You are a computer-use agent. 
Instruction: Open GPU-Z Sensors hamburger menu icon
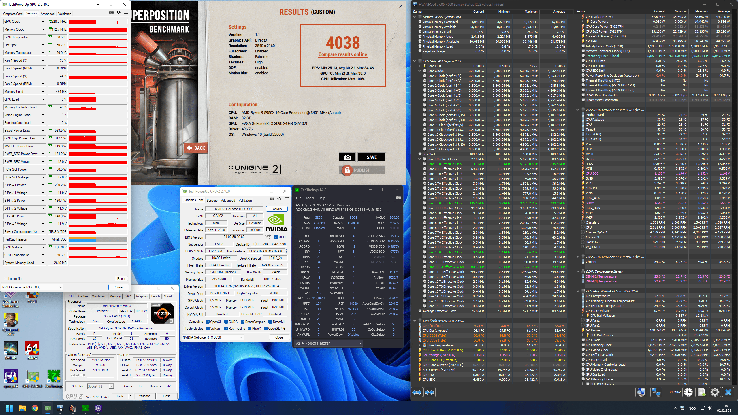click(126, 12)
